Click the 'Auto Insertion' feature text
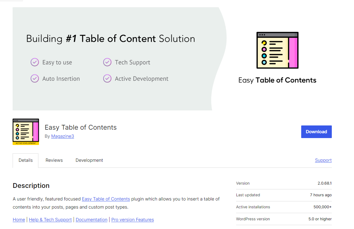Screen dimensions: 354x229 pos(61,79)
